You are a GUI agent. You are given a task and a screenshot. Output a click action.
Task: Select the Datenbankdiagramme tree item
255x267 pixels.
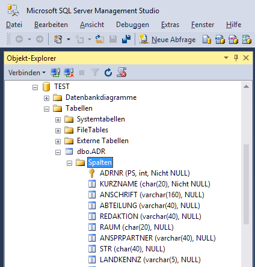coord(101,97)
